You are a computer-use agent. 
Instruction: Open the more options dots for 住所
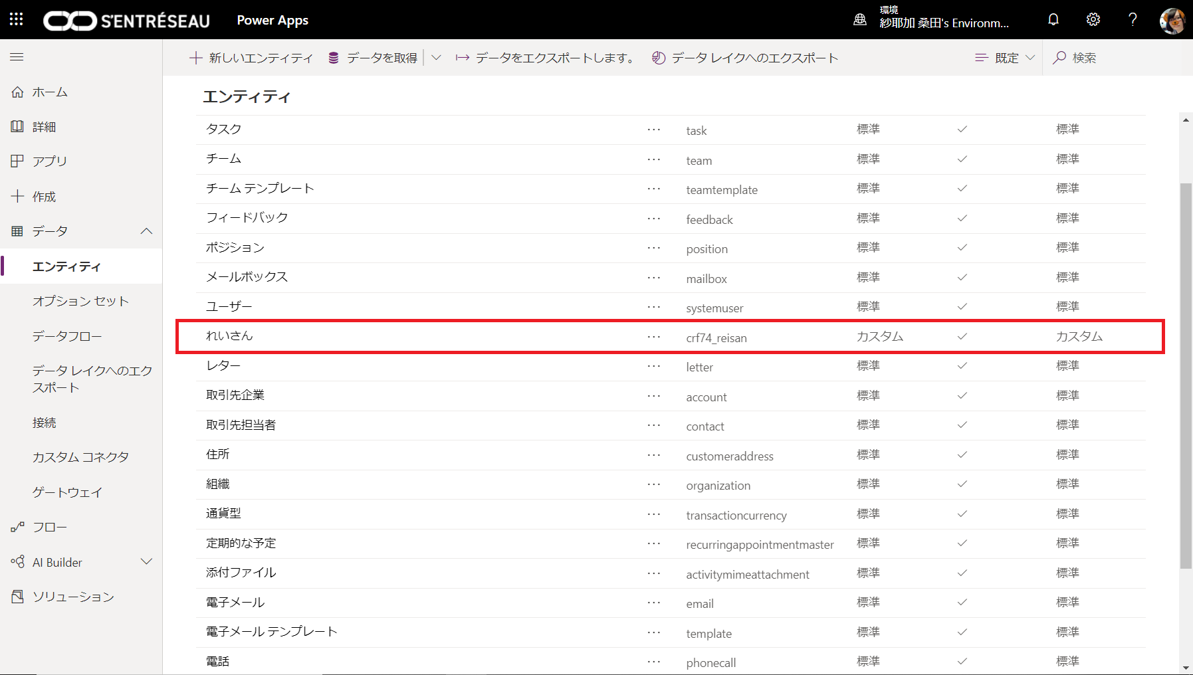(654, 455)
